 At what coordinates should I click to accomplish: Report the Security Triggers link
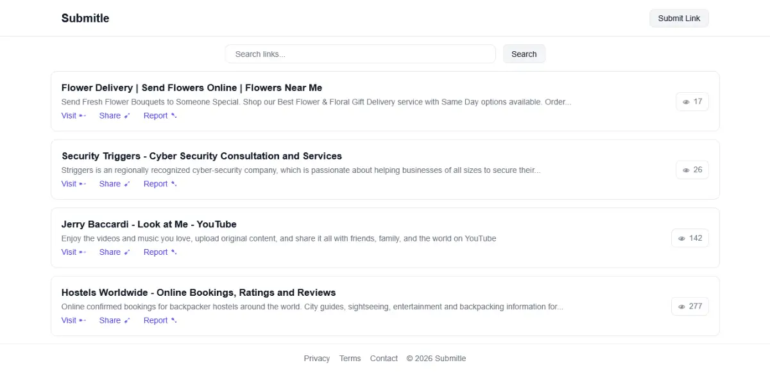[x=160, y=184]
